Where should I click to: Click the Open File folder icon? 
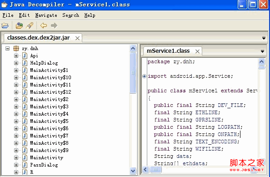click(x=5, y=25)
